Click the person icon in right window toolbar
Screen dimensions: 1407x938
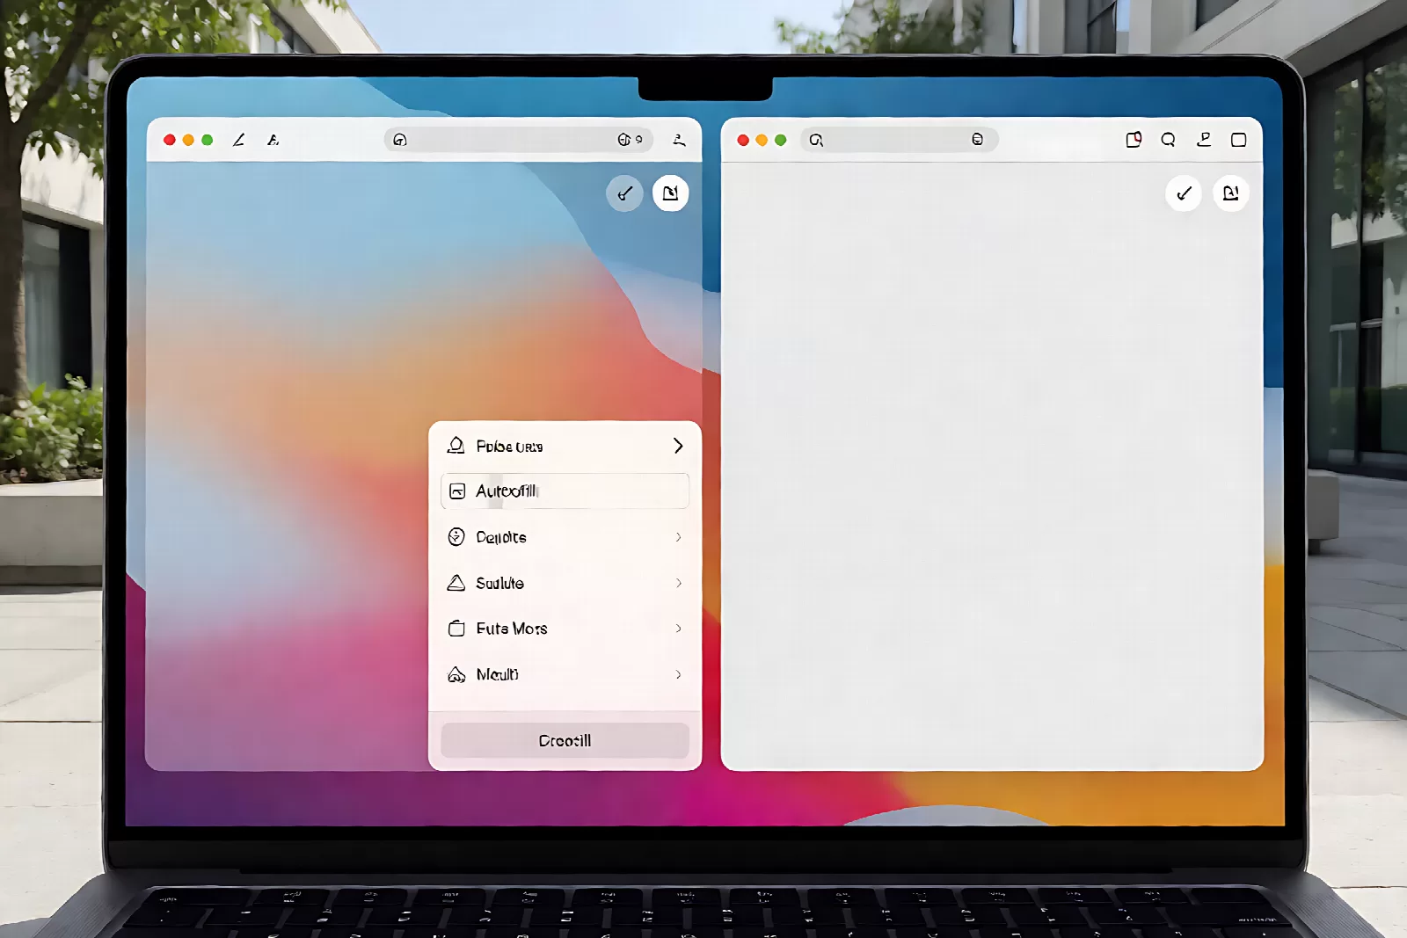pyautogui.click(x=1204, y=140)
